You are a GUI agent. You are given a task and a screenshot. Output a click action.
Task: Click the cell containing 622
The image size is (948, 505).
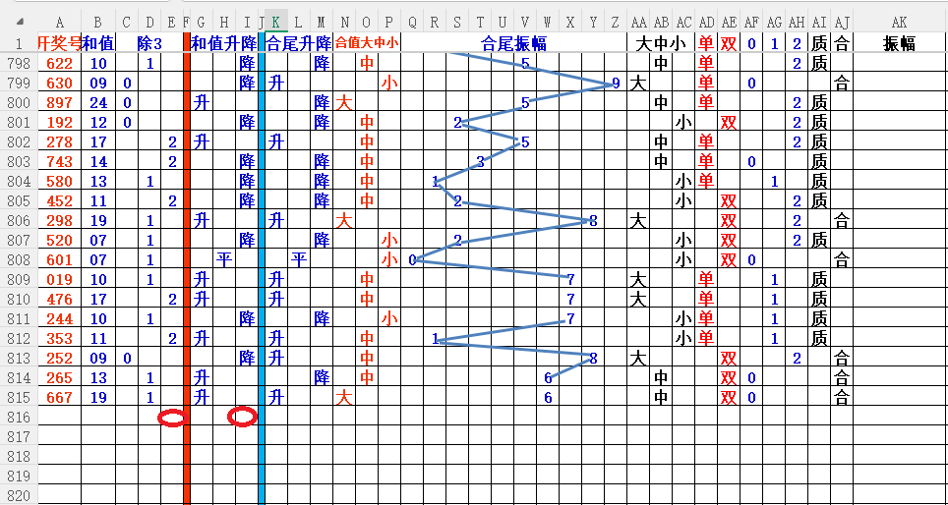click(x=59, y=63)
